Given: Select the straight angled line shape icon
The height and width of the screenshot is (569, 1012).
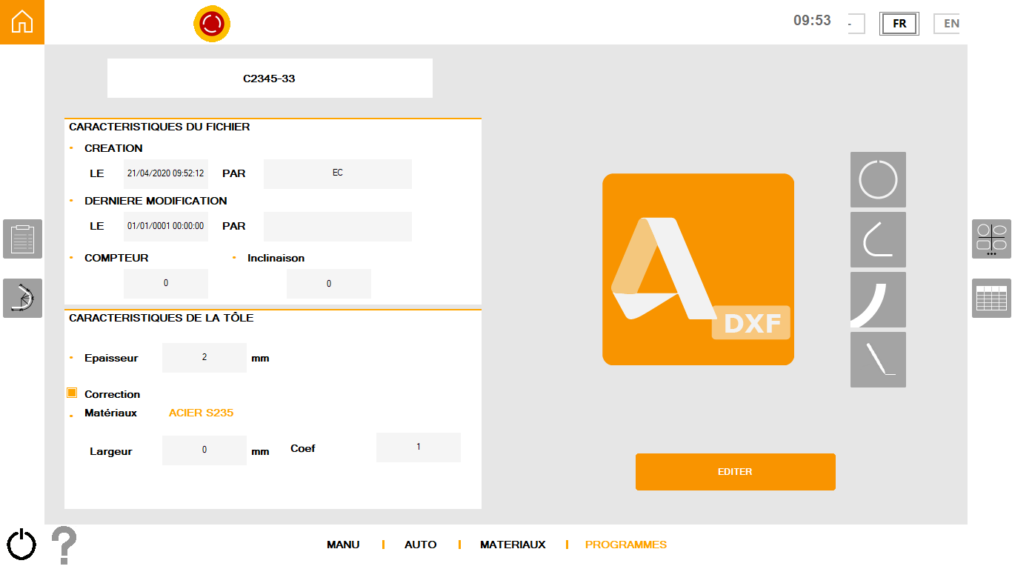Looking at the screenshot, I should pos(878,359).
